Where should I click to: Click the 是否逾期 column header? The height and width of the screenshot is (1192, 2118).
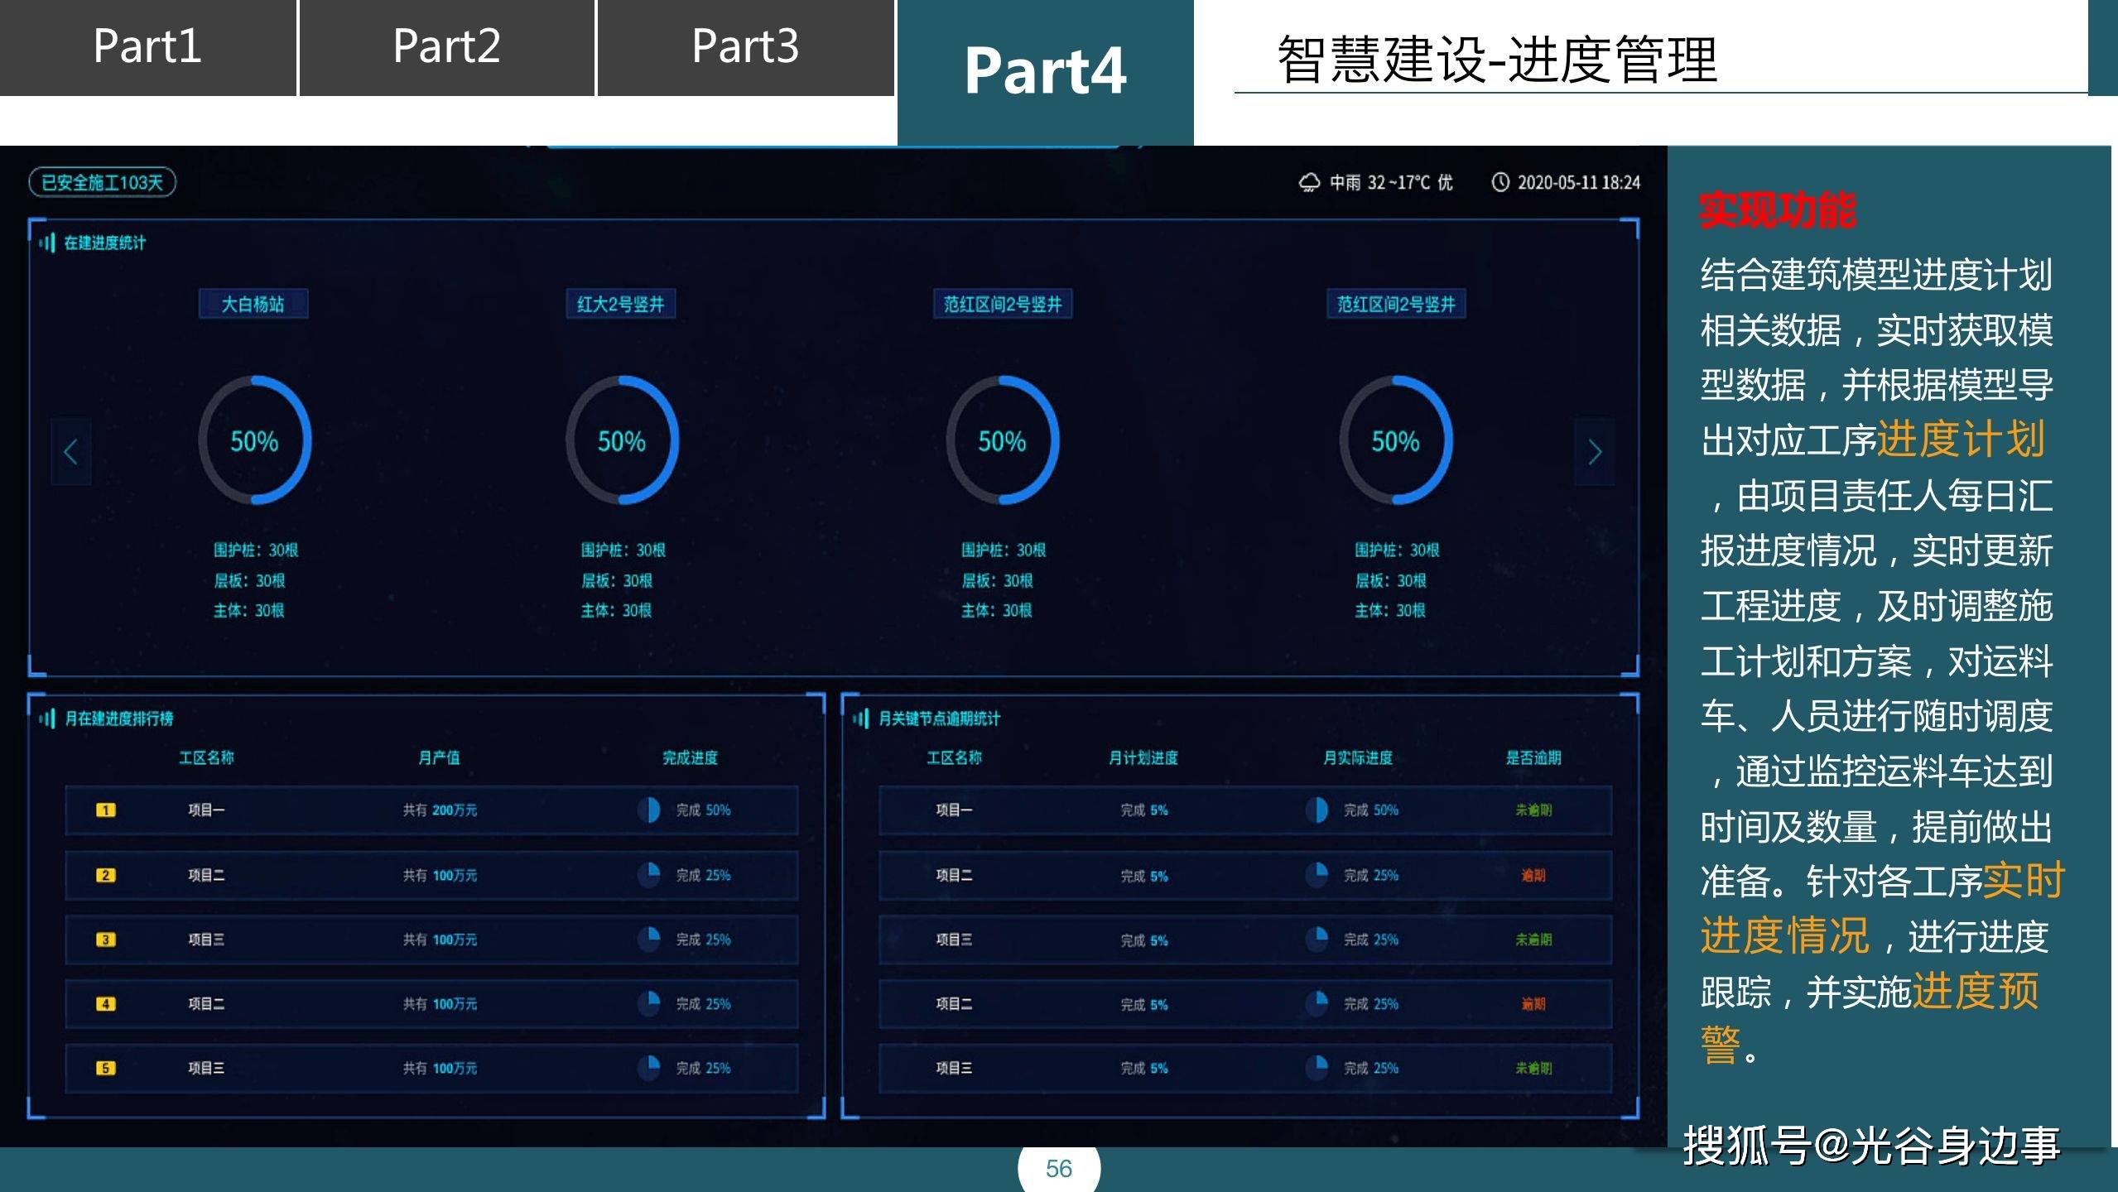pyautogui.click(x=1533, y=757)
